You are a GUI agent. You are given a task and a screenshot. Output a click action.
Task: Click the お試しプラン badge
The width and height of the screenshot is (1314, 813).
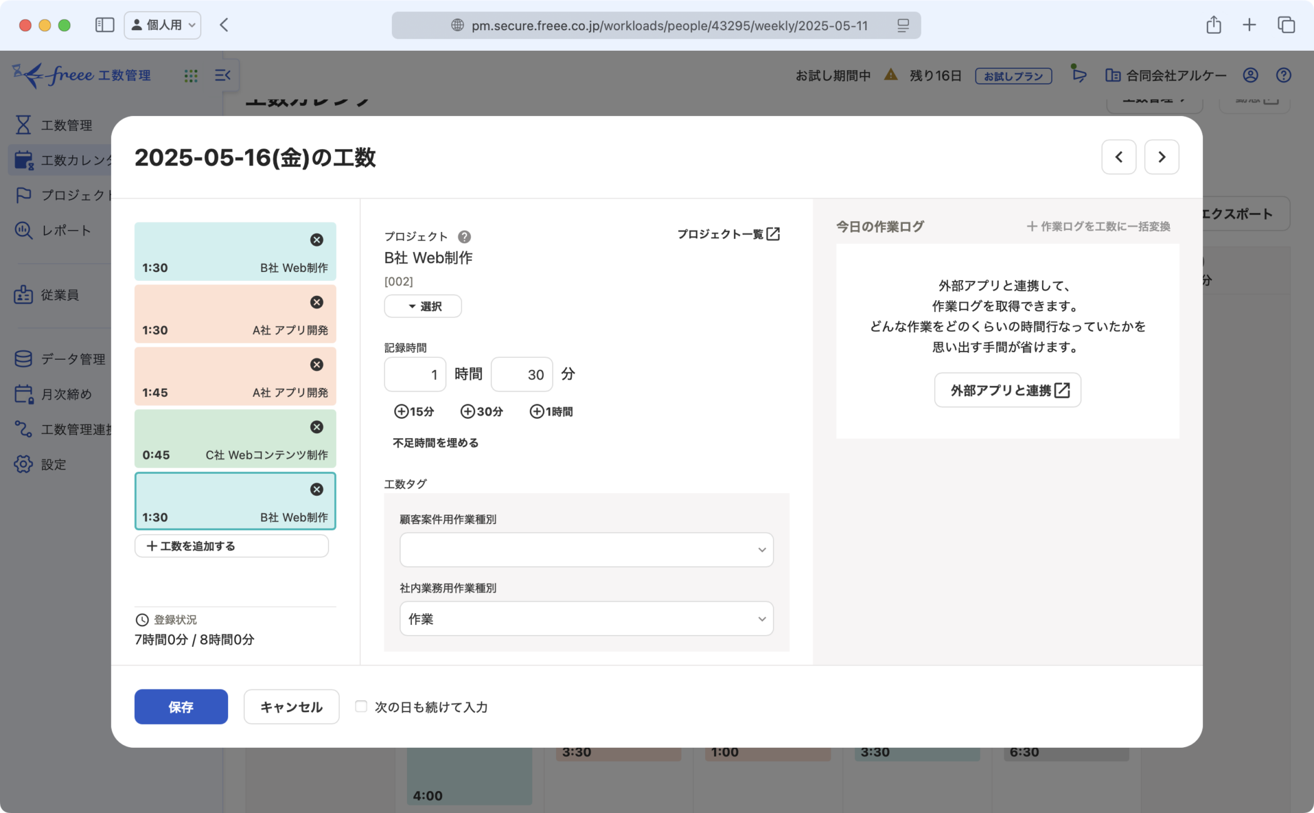click(x=1013, y=76)
